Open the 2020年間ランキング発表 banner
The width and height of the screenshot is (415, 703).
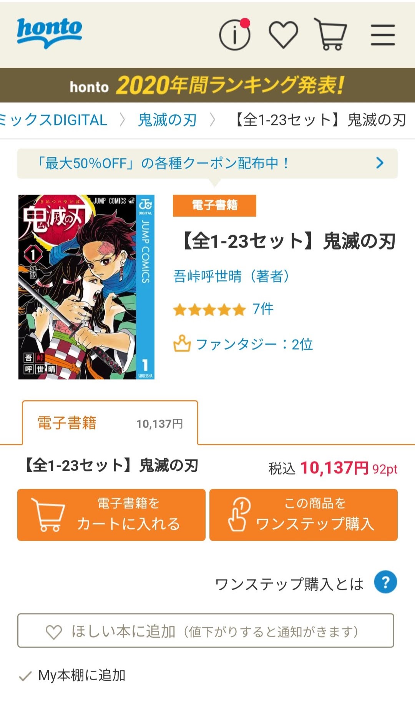click(x=207, y=85)
